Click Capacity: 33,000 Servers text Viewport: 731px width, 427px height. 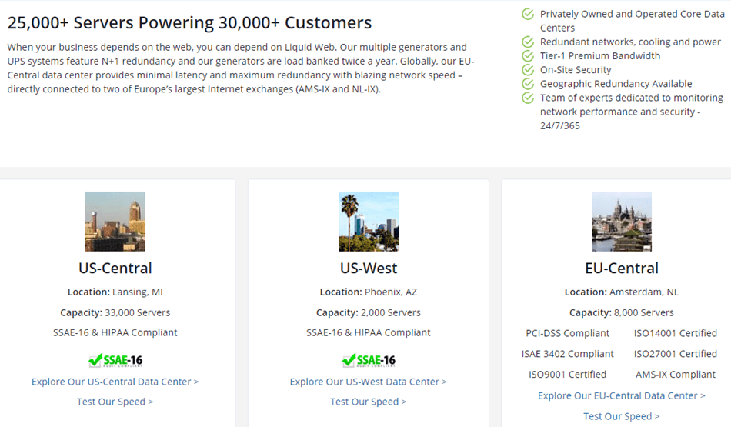115,313
